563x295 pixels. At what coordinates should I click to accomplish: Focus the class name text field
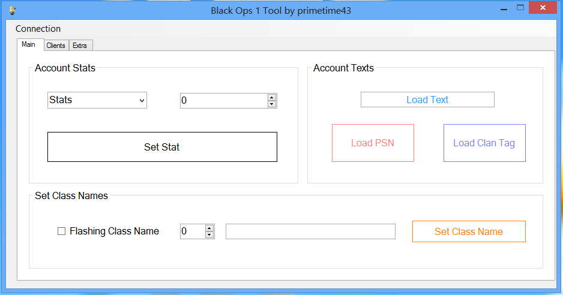pos(310,231)
